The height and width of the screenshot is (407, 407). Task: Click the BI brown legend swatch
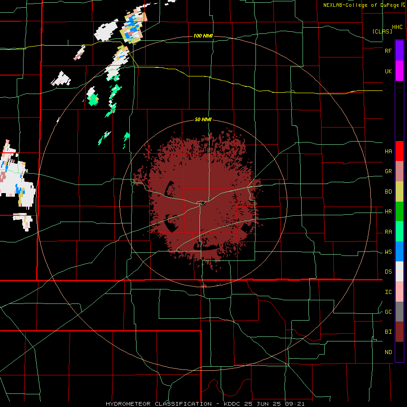coord(399,332)
